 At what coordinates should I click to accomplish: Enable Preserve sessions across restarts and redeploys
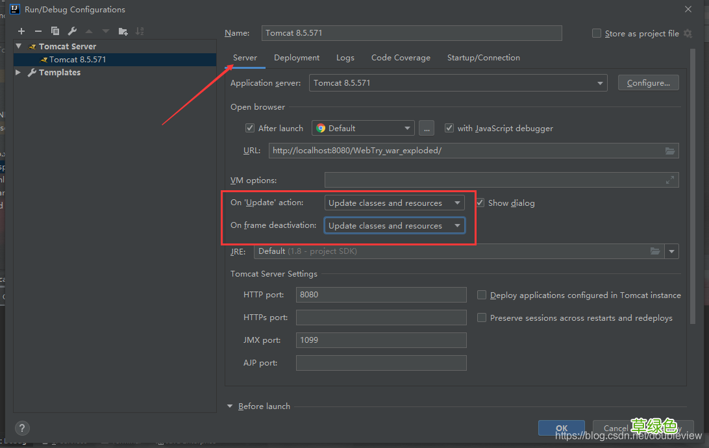tap(482, 317)
